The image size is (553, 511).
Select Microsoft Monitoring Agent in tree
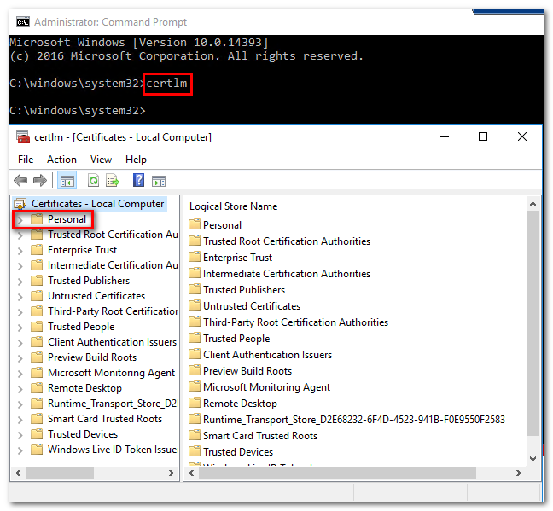point(111,373)
